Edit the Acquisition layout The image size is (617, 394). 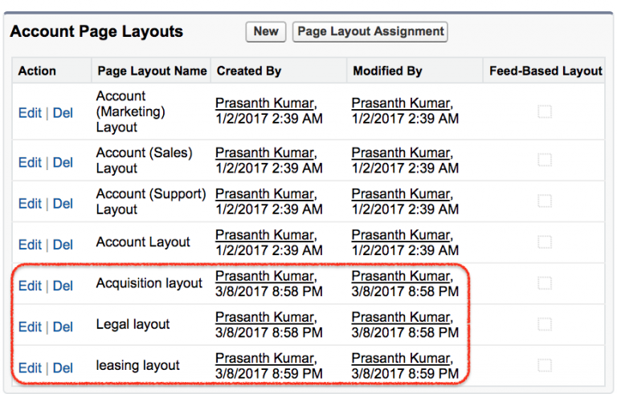[x=30, y=286]
